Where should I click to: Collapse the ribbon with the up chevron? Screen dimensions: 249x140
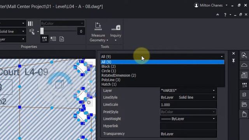click(x=217, y=15)
